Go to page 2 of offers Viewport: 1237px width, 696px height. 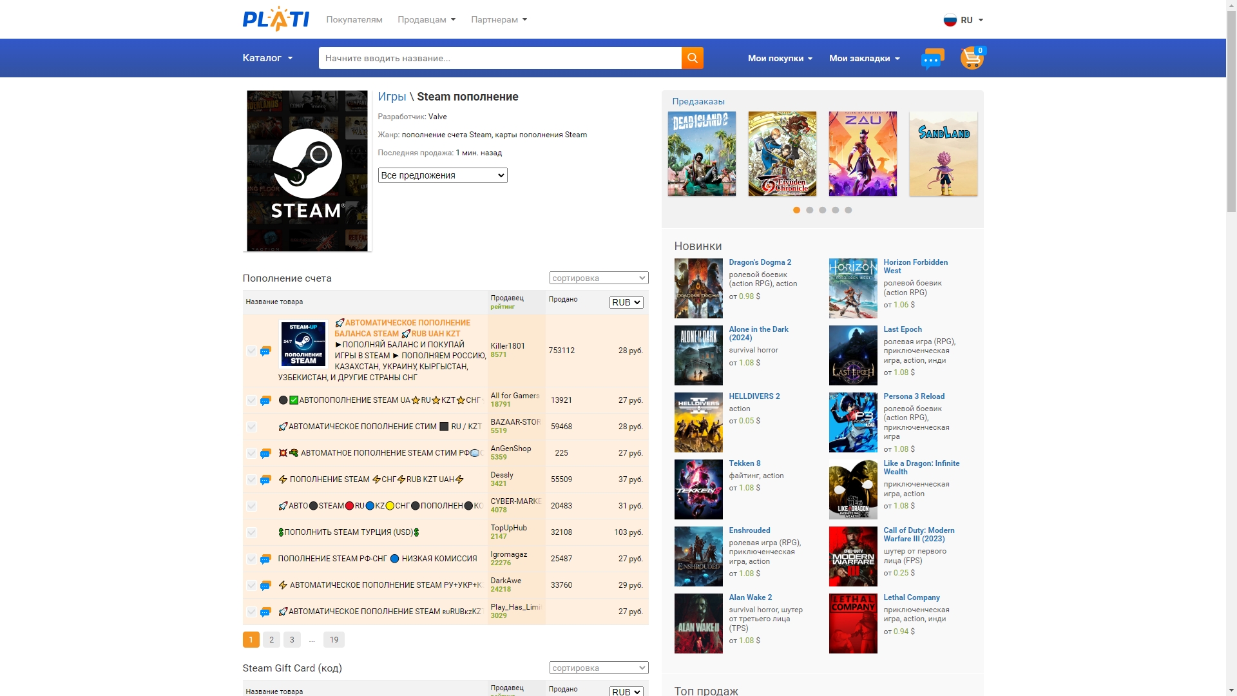point(271,639)
